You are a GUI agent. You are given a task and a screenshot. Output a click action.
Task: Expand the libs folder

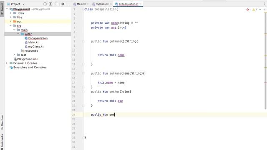click(10, 17)
